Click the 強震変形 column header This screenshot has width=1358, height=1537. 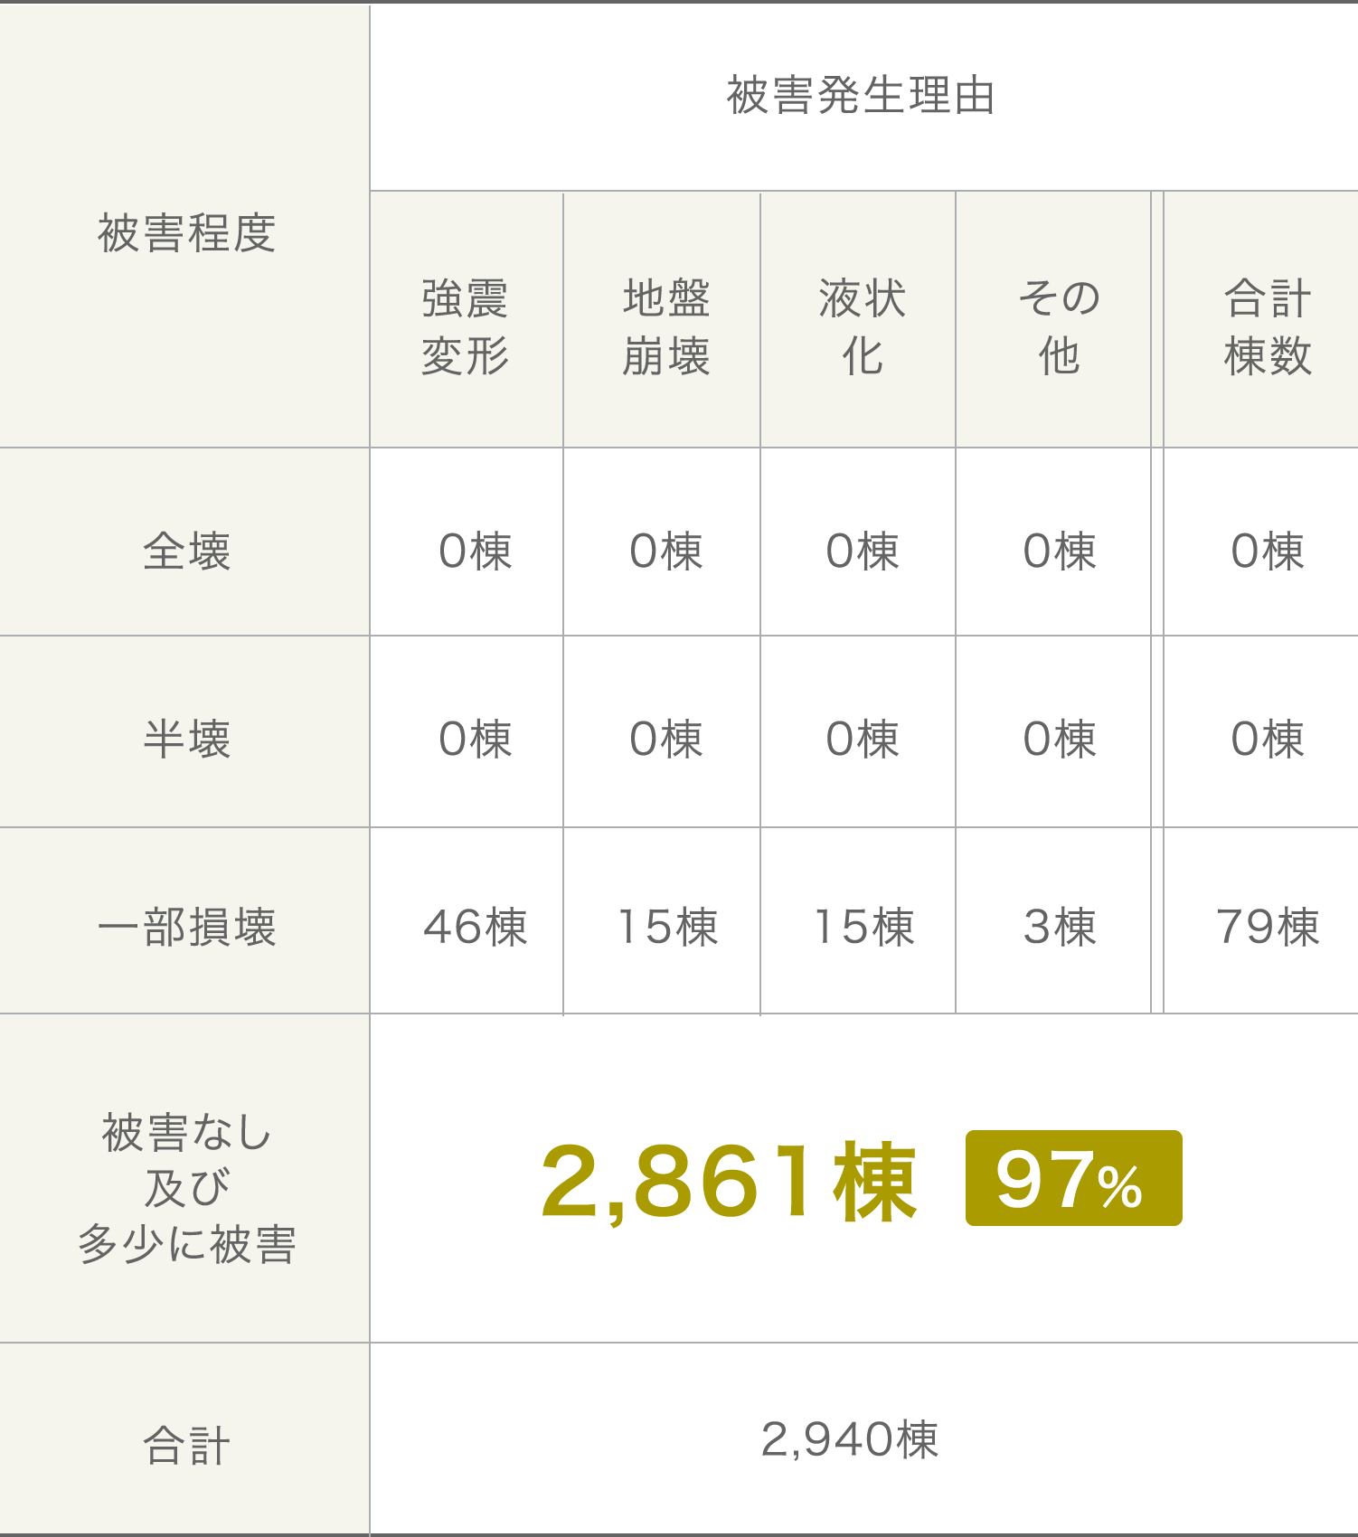pos(467,320)
